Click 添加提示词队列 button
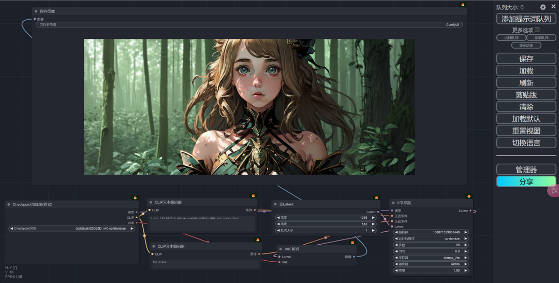559x283 pixels. 526,19
